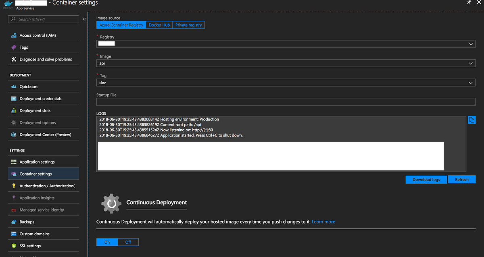Click the log line 'Application started'

pyautogui.click(x=171, y=135)
